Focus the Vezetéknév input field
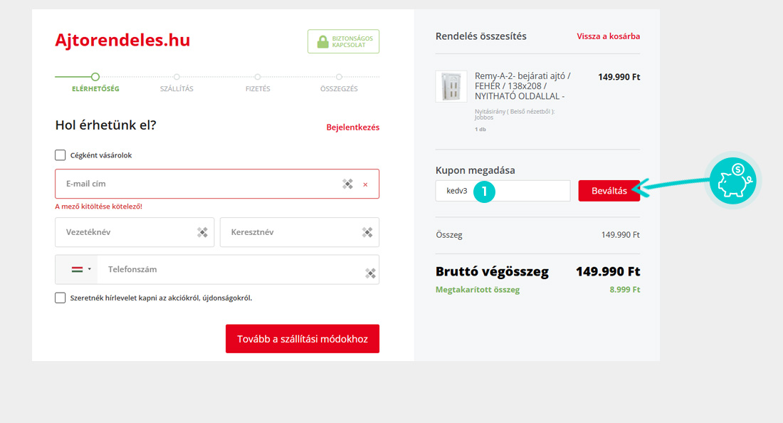 tap(135, 232)
